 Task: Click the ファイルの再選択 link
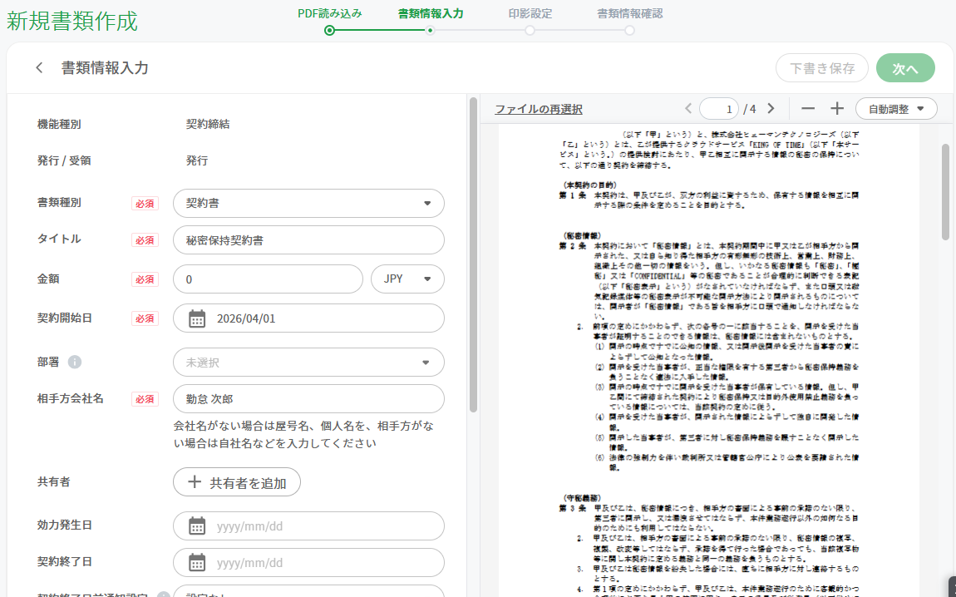coord(539,109)
